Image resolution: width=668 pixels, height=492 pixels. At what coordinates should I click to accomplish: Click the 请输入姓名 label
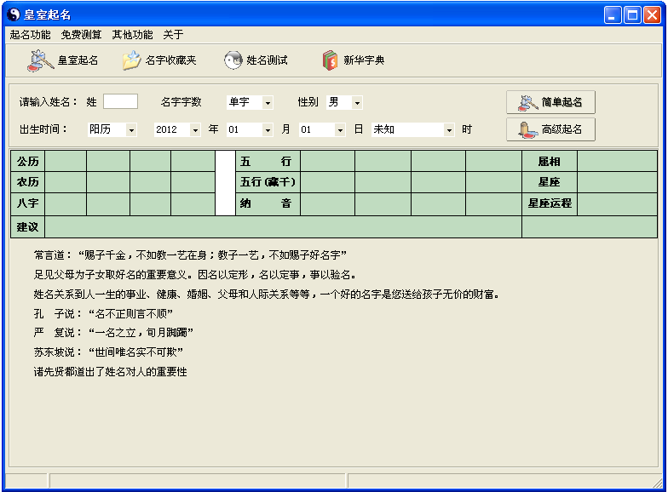[48, 102]
